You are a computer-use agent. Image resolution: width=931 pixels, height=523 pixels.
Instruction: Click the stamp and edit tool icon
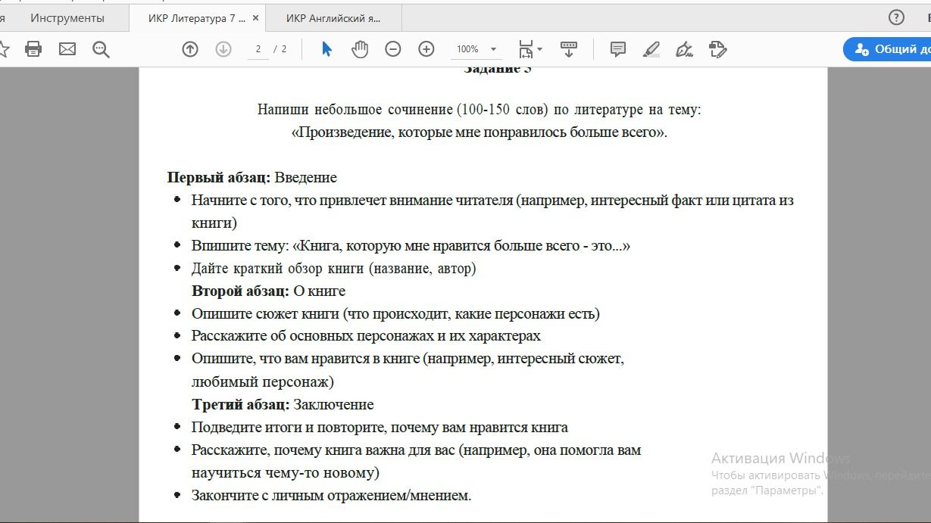point(718,49)
